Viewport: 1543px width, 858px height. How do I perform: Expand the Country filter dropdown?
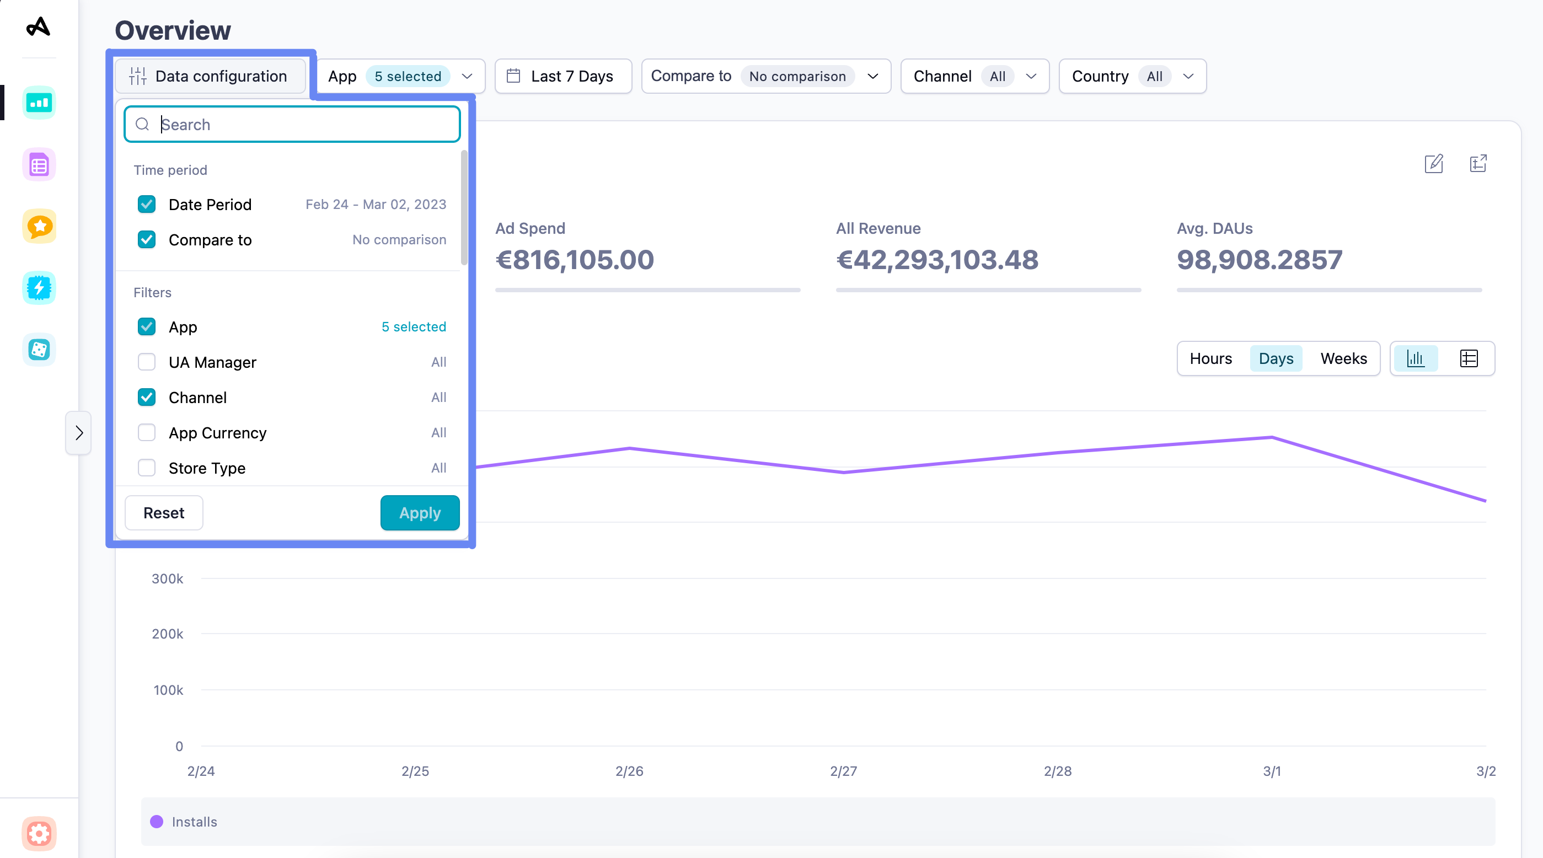point(1133,76)
